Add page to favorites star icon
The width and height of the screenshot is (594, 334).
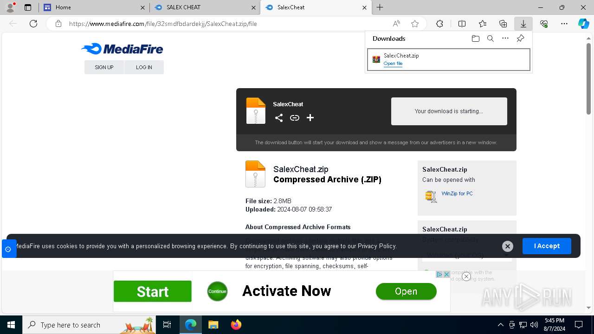[415, 24]
